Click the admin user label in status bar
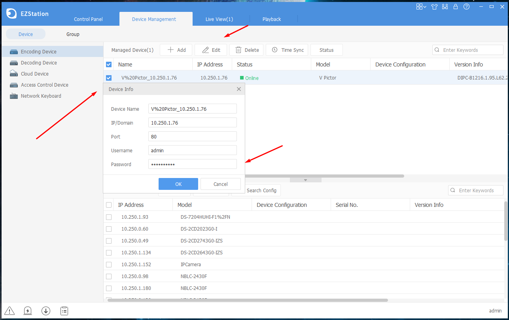The width and height of the screenshot is (509, 320). (x=495, y=311)
